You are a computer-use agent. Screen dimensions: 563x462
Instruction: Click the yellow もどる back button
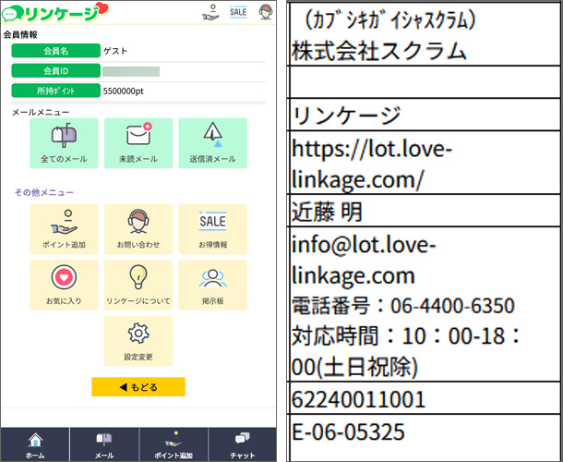[x=138, y=387]
